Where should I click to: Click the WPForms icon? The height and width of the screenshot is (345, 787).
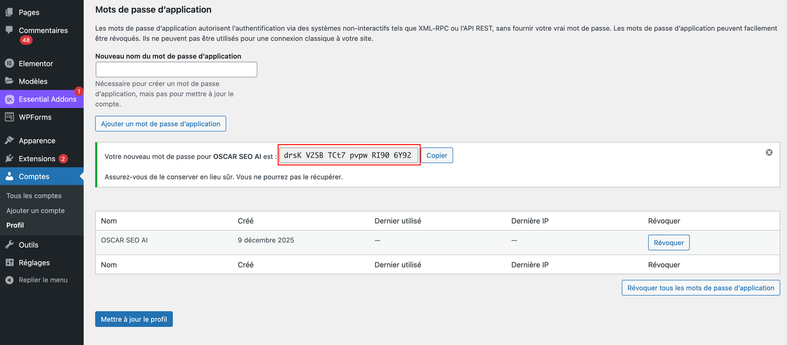9,117
